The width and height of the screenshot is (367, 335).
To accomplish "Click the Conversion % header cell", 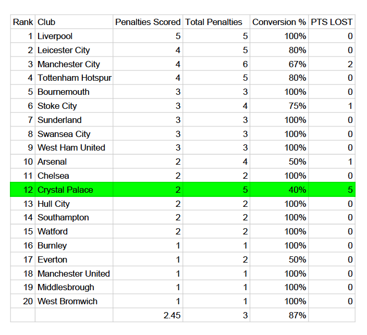I will (x=279, y=22).
